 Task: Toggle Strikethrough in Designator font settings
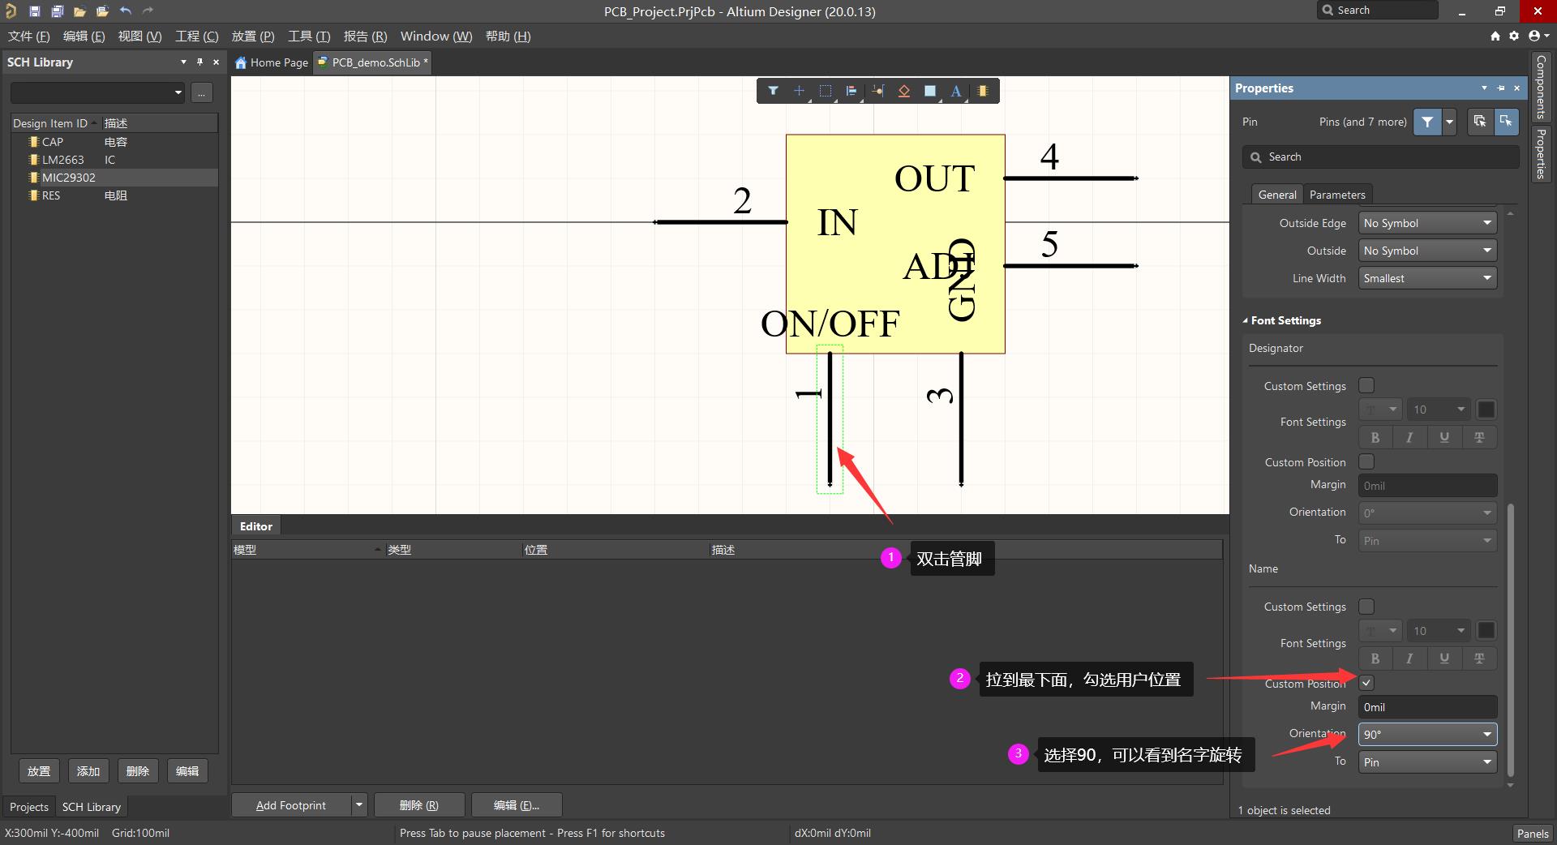(1479, 437)
